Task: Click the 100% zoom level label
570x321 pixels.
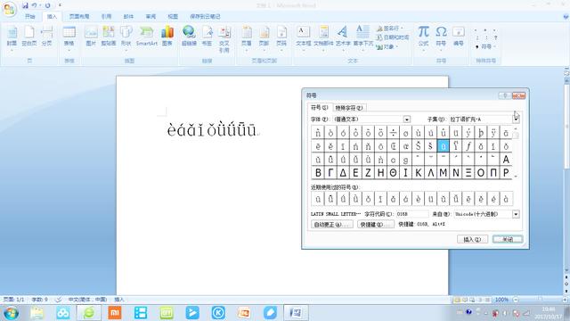Action: tap(501, 300)
